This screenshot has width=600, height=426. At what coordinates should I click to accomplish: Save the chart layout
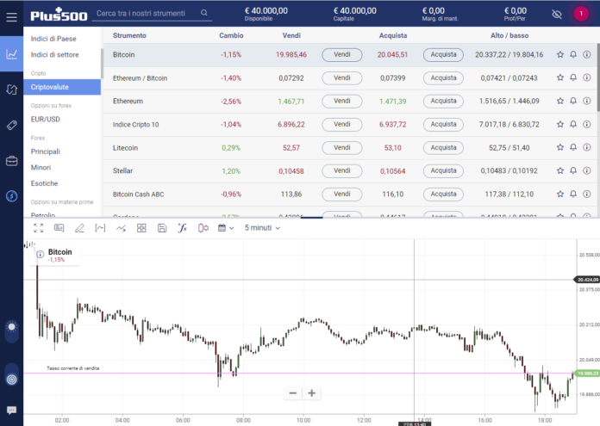tap(162, 228)
